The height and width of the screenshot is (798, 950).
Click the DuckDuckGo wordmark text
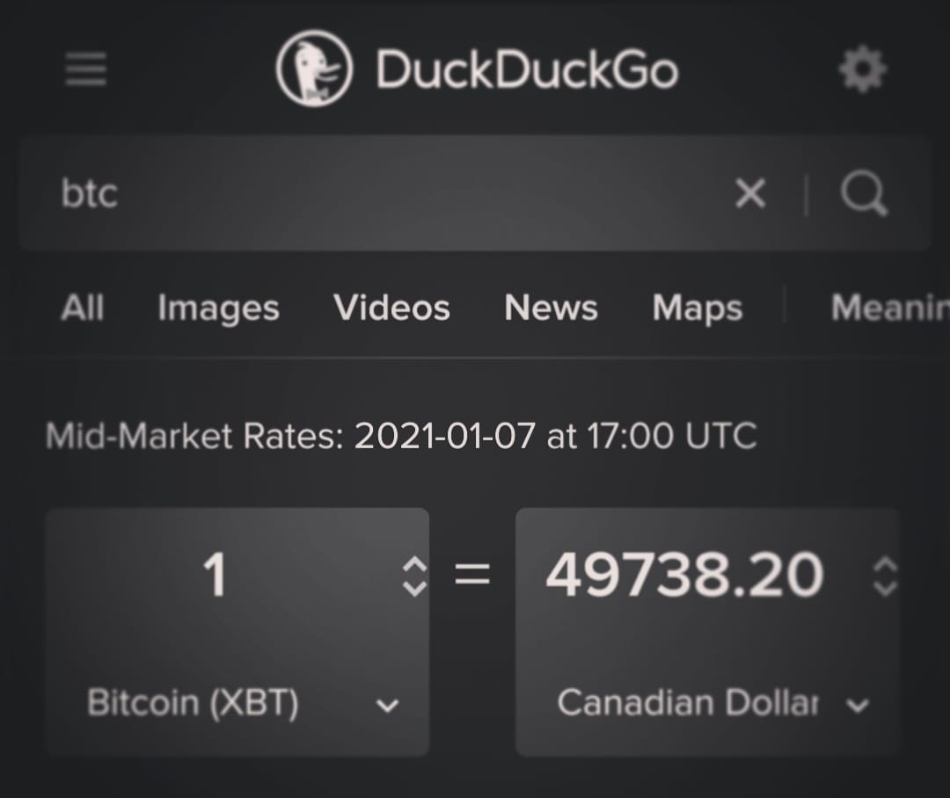(527, 69)
